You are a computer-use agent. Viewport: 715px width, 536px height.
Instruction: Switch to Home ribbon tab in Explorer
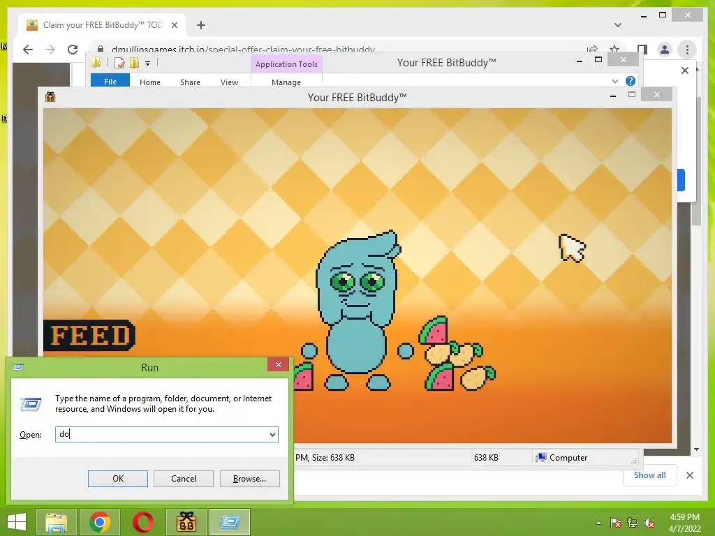(x=150, y=82)
